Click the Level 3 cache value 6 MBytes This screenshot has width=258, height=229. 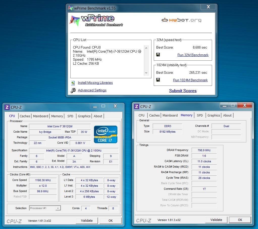(89, 197)
